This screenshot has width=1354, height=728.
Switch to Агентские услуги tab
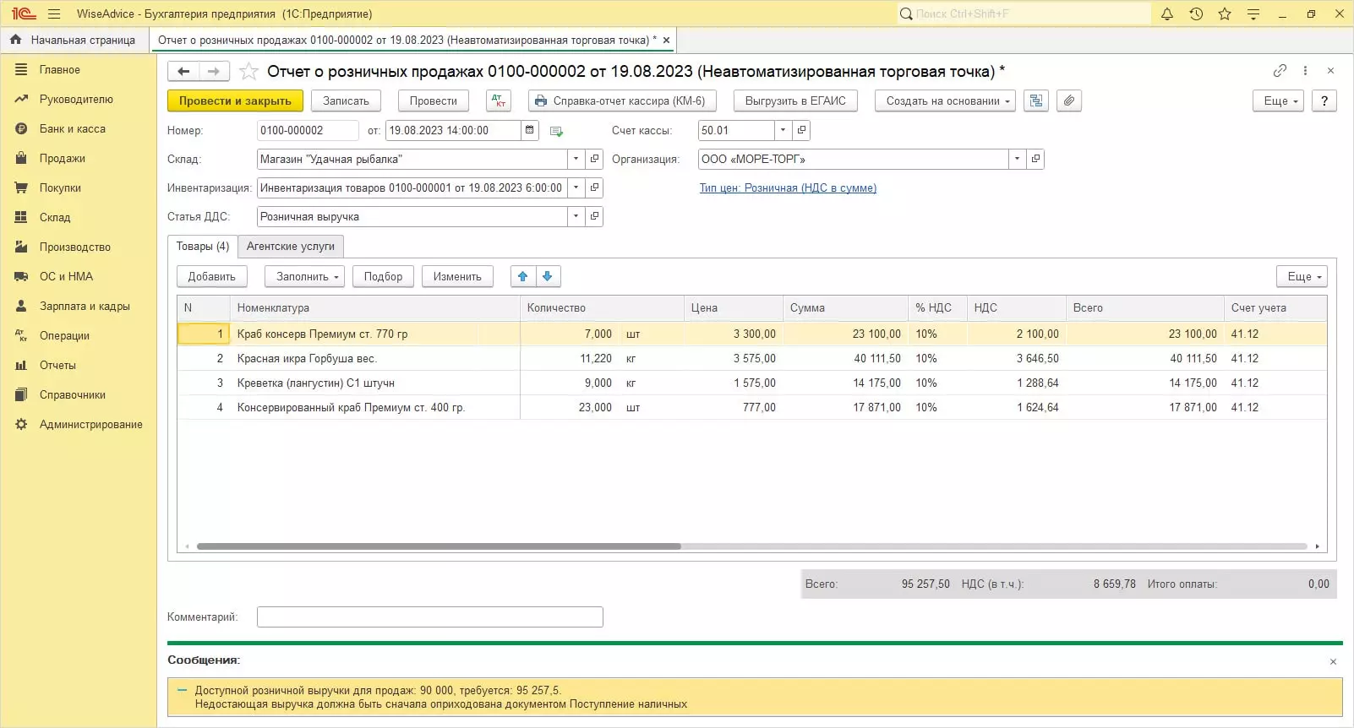pos(291,246)
